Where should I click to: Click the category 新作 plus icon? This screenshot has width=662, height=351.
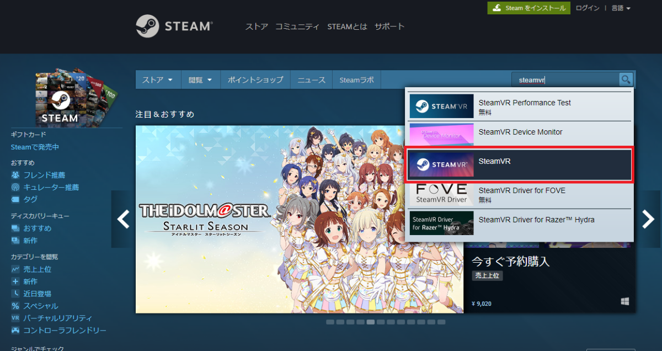15,281
